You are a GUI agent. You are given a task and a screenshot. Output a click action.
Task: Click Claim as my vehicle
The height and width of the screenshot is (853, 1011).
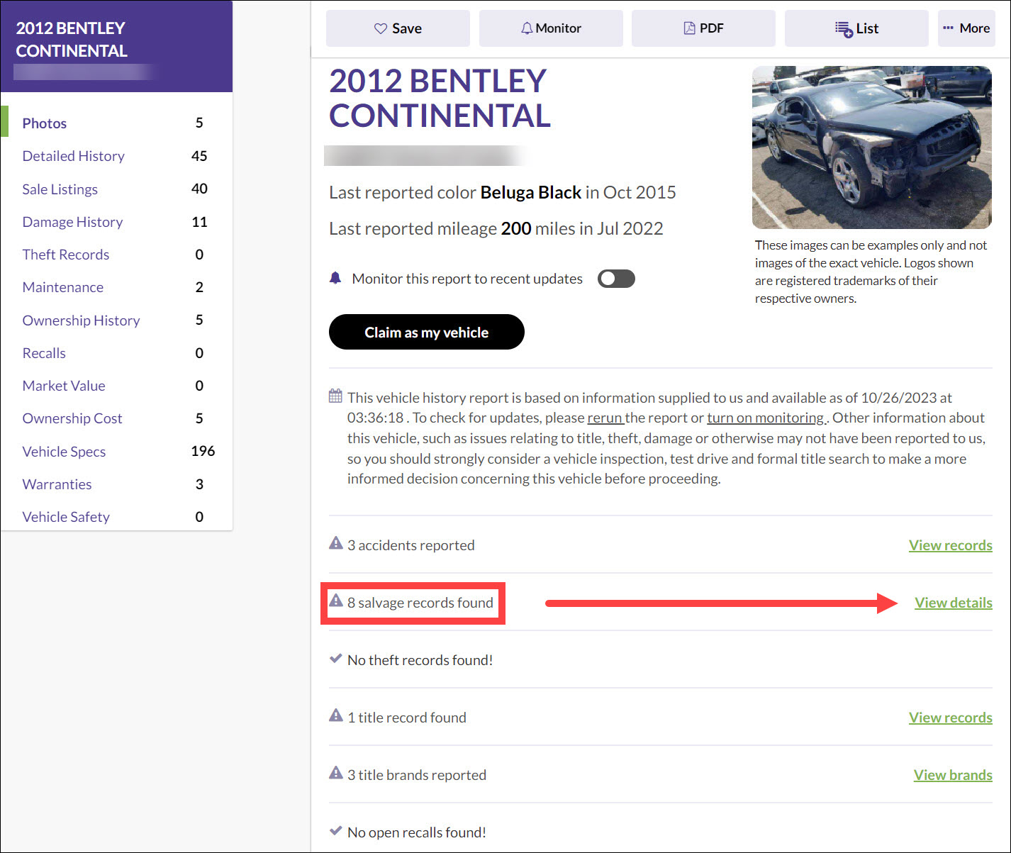click(x=426, y=332)
